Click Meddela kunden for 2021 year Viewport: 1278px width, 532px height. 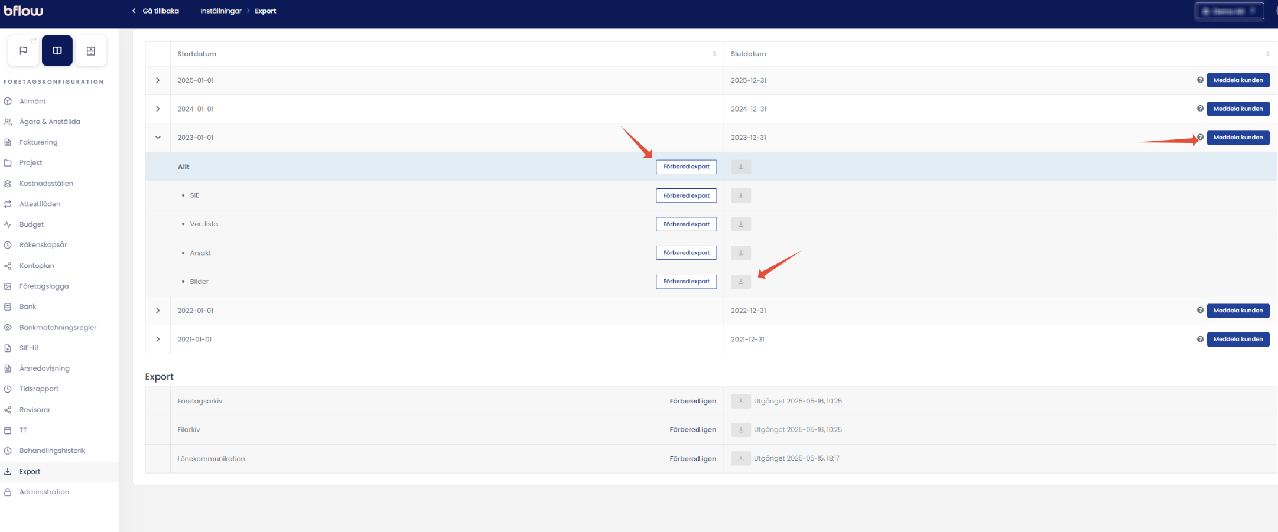point(1238,339)
